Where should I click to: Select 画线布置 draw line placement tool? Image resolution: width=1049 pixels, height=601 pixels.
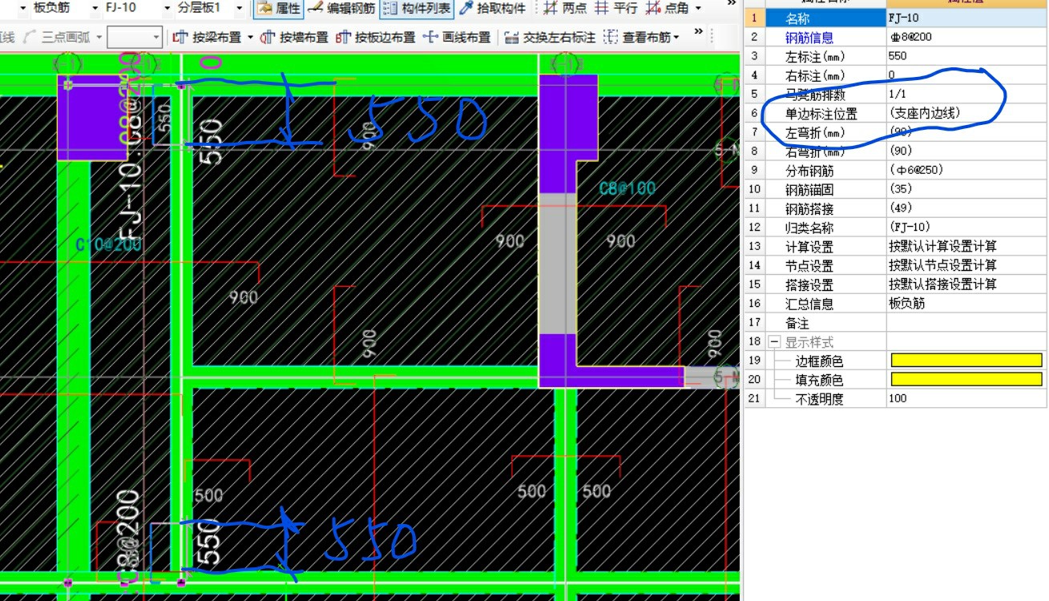pyautogui.click(x=457, y=37)
